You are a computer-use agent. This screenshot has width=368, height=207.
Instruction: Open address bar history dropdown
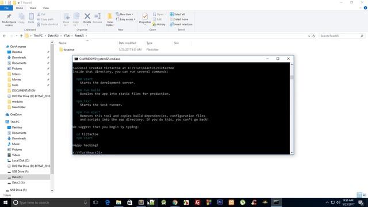pos(309,36)
